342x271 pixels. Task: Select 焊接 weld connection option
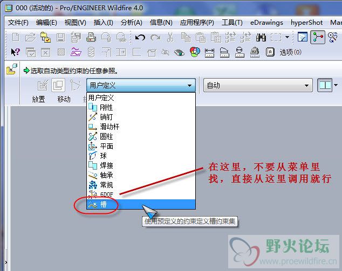point(141,165)
